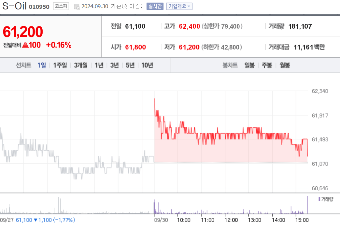Click the 61,070 y-axis label
The image size is (340, 233).
tap(320, 164)
